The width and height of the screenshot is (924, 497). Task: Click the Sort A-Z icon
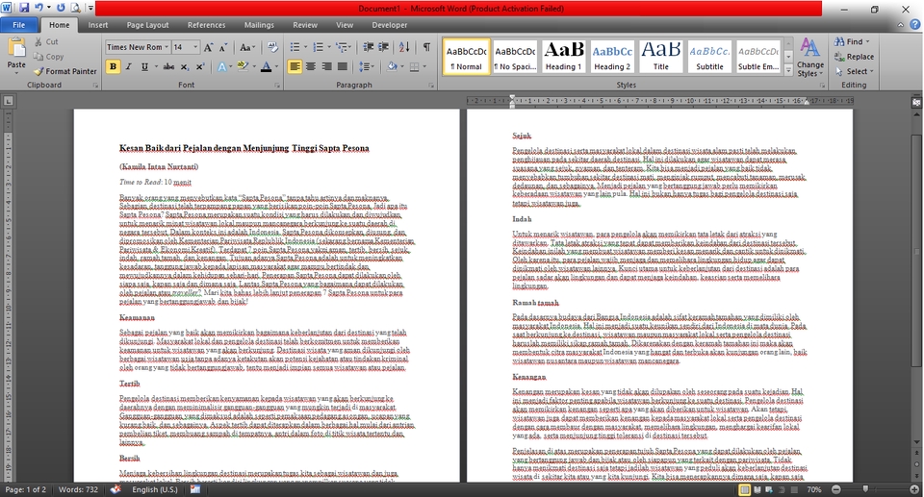click(404, 47)
